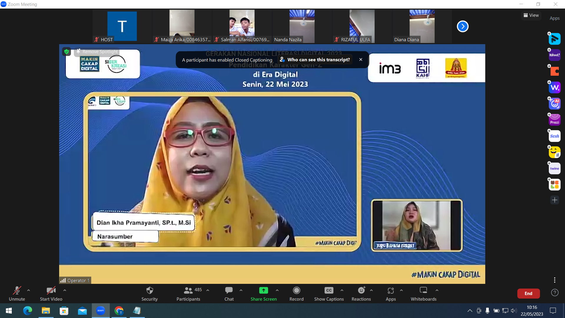Select Diana Diana's video thumbnail
The height and width of the screenshot is (318, 565).
point(422,26)
